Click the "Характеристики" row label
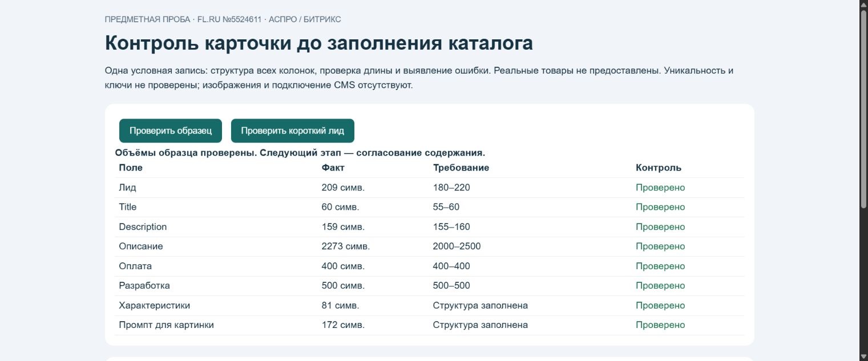Screen dimensions: 868x361 (x=155, y=306)
